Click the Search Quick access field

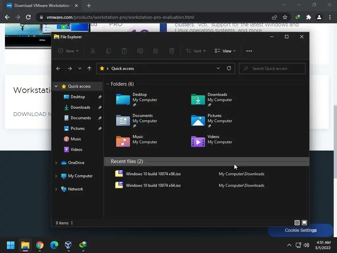(272, 69)
